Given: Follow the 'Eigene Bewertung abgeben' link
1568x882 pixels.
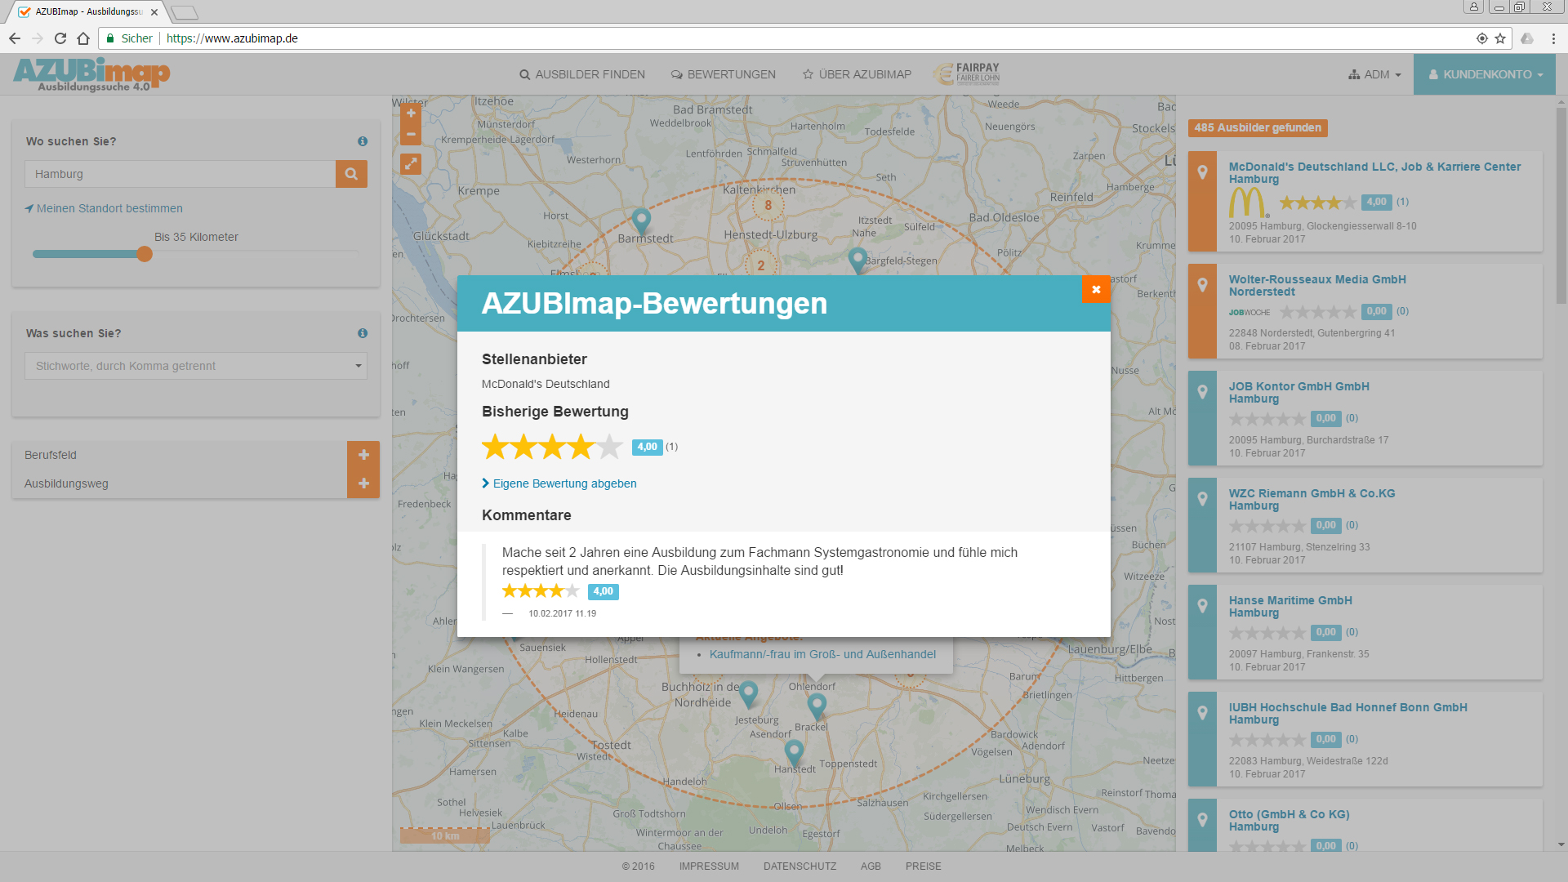Looking at the screenshot, I should (x=564, y=483).
